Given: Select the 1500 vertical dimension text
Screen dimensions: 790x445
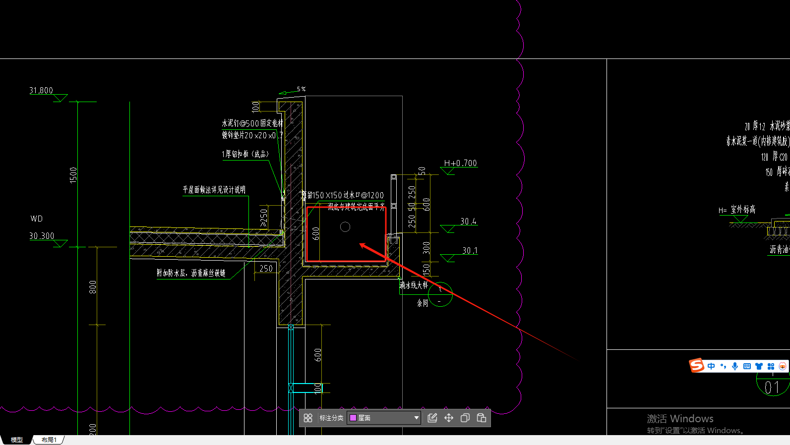Looking at the screenshot, I should click(x=73, y=175).
